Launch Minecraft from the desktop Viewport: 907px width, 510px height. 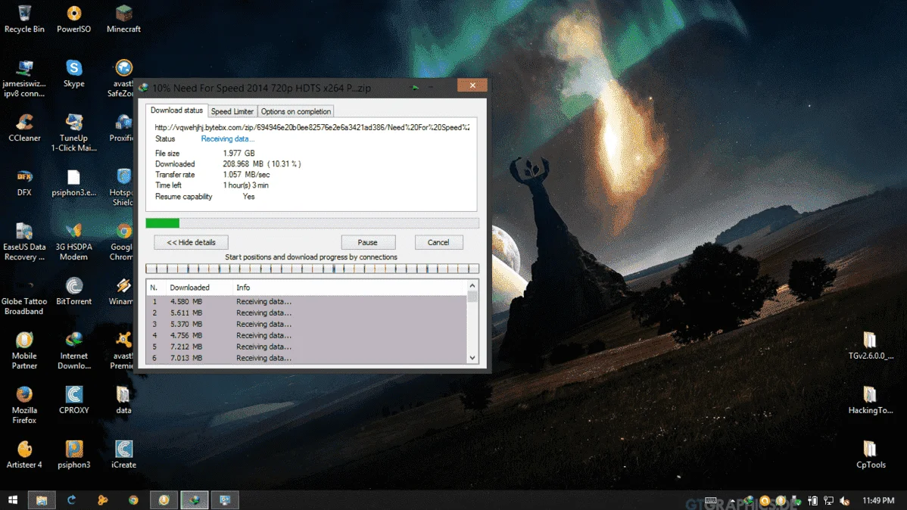click(x=123, y=19)
